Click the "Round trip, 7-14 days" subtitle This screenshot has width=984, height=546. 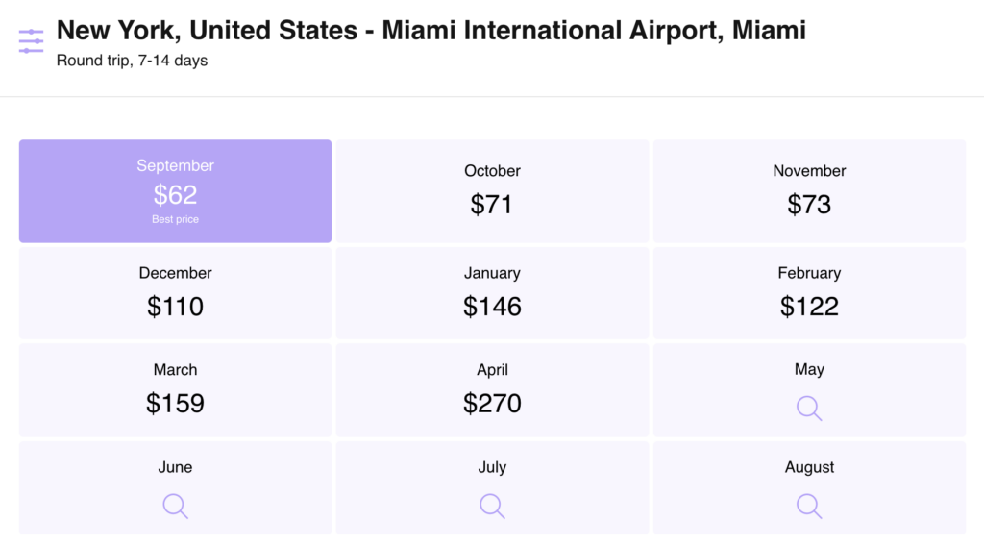click(x=132, y=61)
